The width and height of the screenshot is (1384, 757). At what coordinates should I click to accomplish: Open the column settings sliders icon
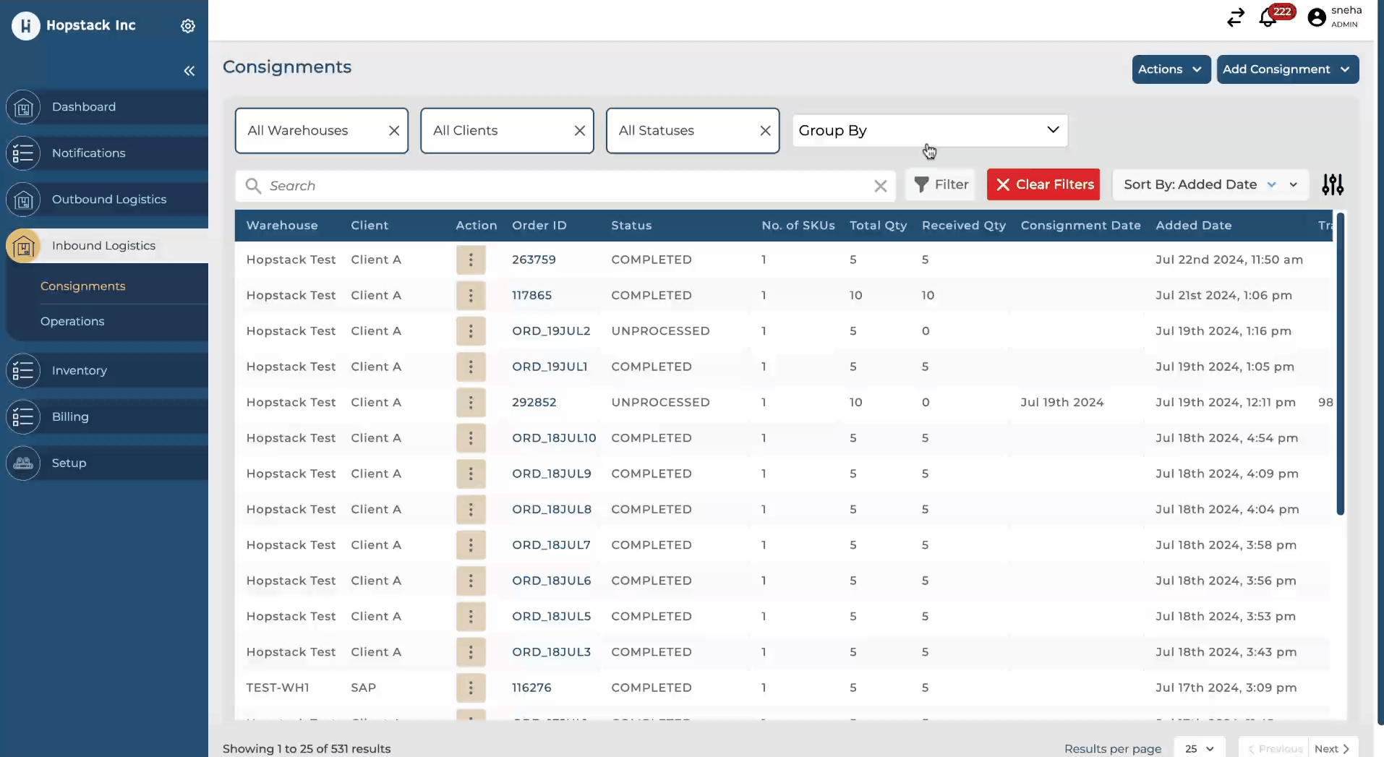coord(1333,185)
